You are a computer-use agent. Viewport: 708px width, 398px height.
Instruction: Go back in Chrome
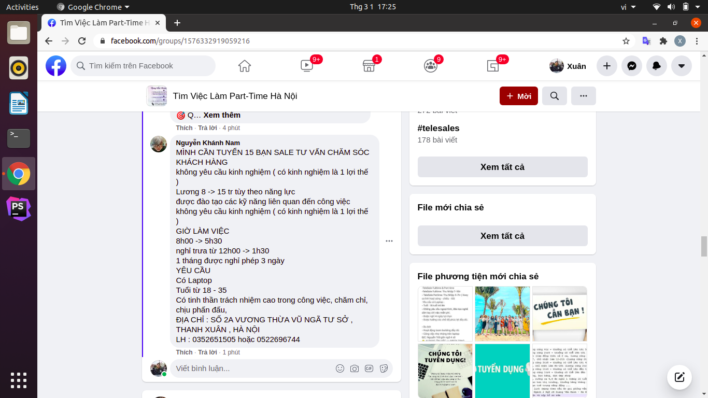[x=49, y=41]
